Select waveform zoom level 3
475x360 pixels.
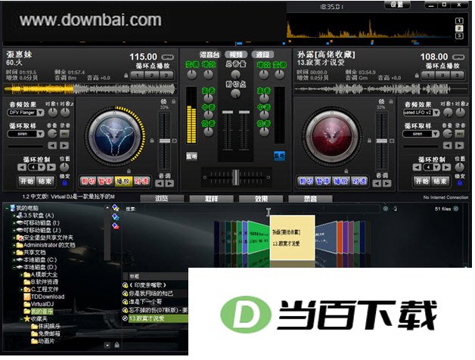click(459, 36)
